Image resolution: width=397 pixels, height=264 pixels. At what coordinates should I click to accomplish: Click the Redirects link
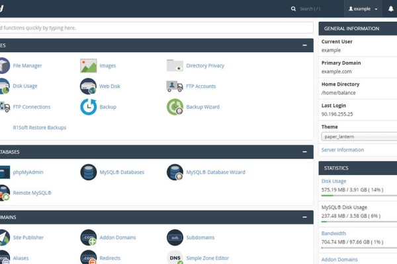110,258
